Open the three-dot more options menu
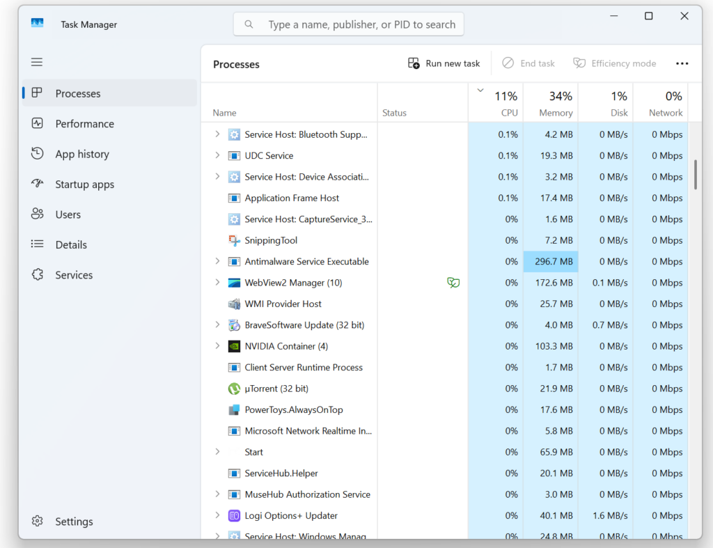Image resolution: width=713 pixels, height=548 pixels. coord(682,63)
